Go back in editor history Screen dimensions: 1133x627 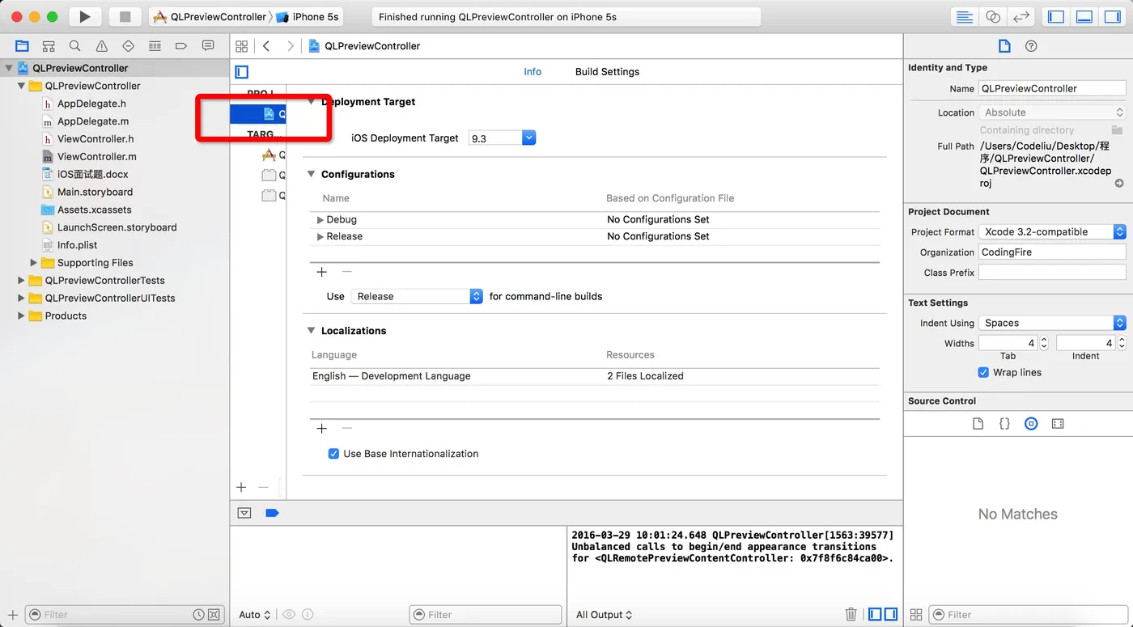(x=266, y=46)
